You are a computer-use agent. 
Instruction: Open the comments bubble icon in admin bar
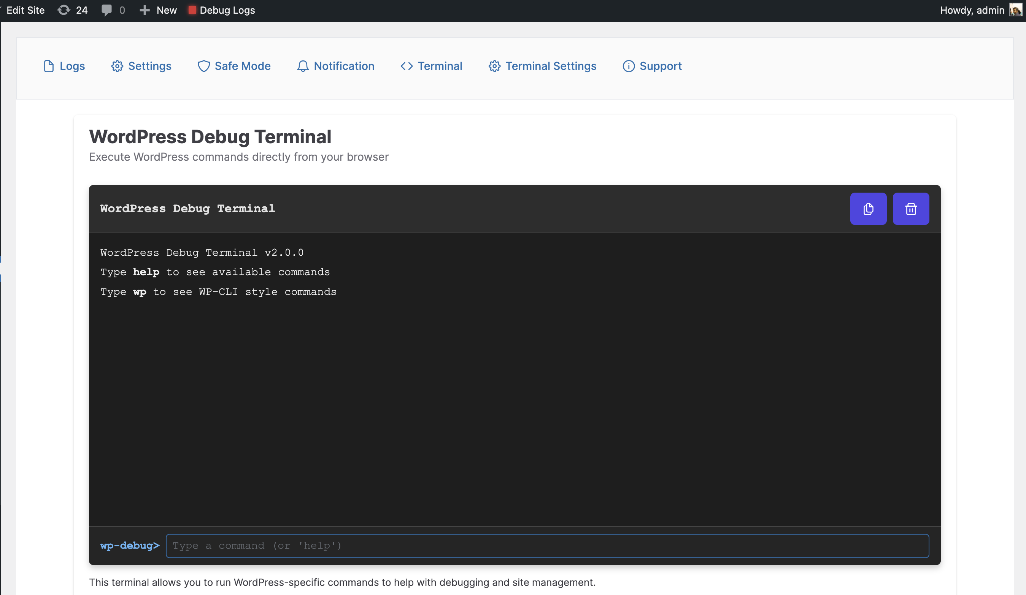107,10
